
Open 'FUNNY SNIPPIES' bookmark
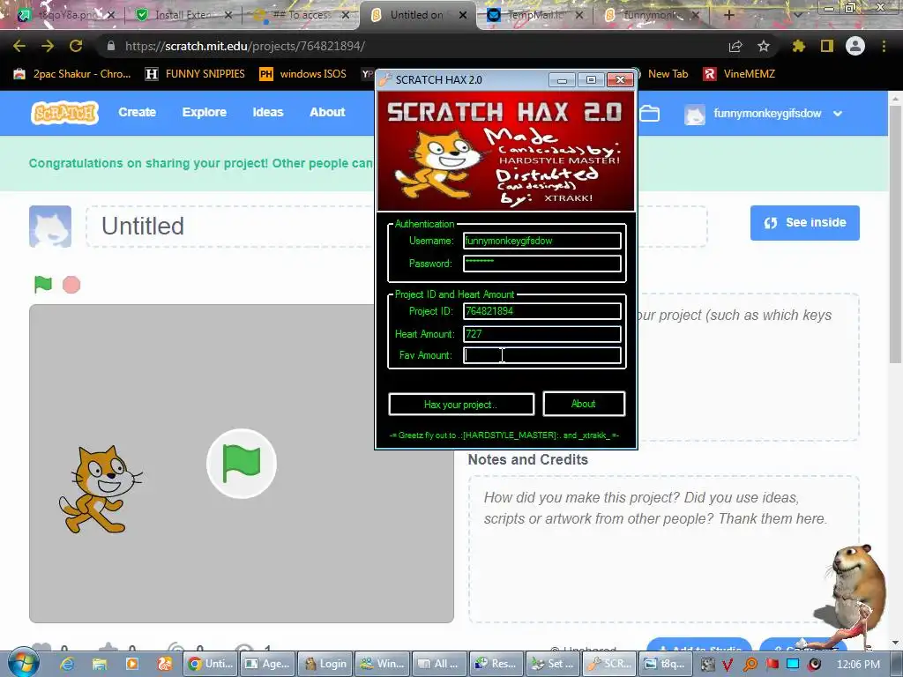tap(195, 74)
